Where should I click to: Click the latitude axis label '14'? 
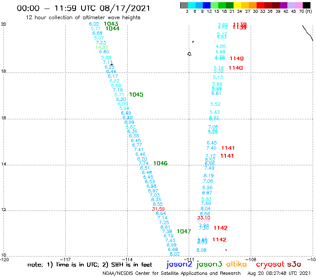click(3, 164)
